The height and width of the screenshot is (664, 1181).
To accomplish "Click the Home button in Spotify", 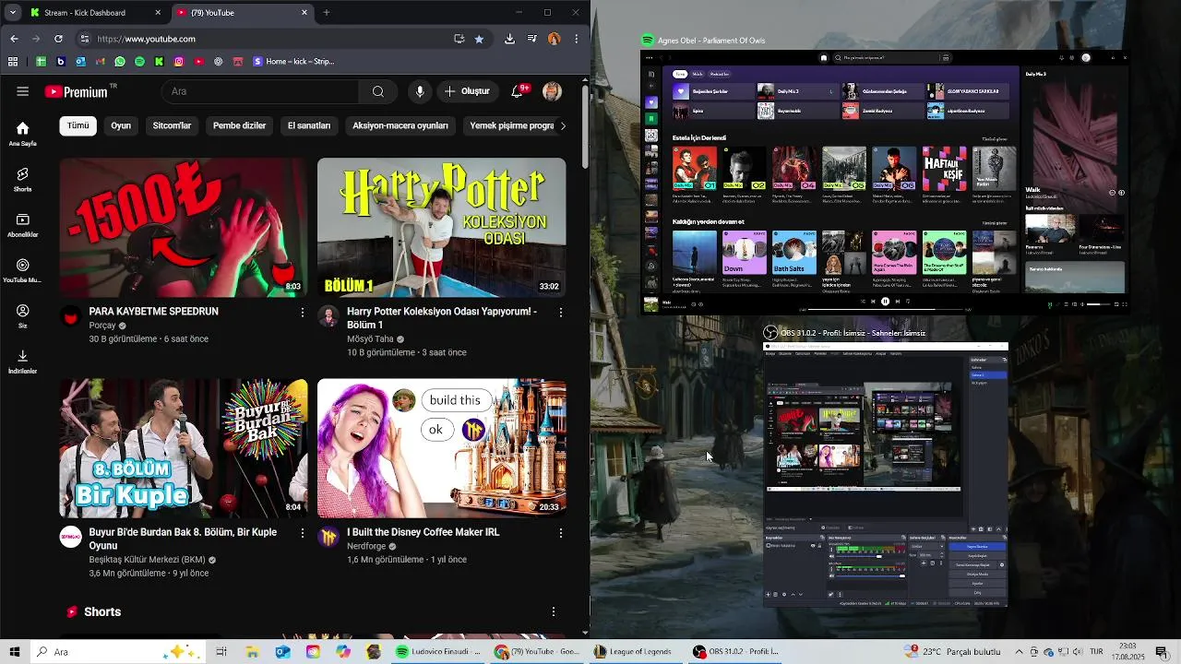I will tap(824, 57).
